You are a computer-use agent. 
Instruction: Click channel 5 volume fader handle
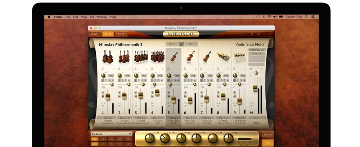[x=174, y=100]
